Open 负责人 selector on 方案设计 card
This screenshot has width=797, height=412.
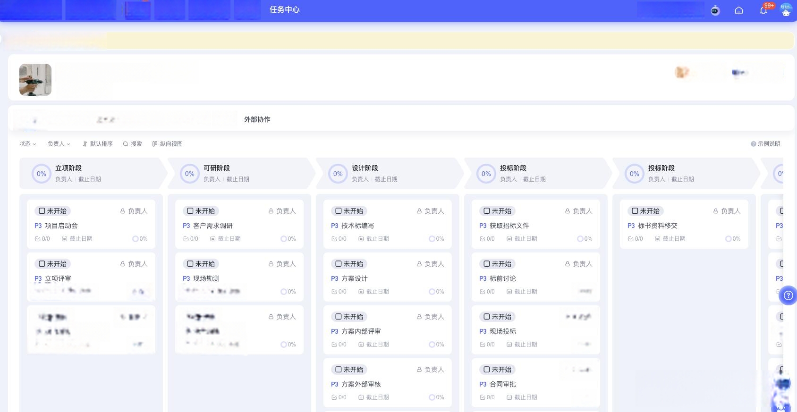point(431,264)
